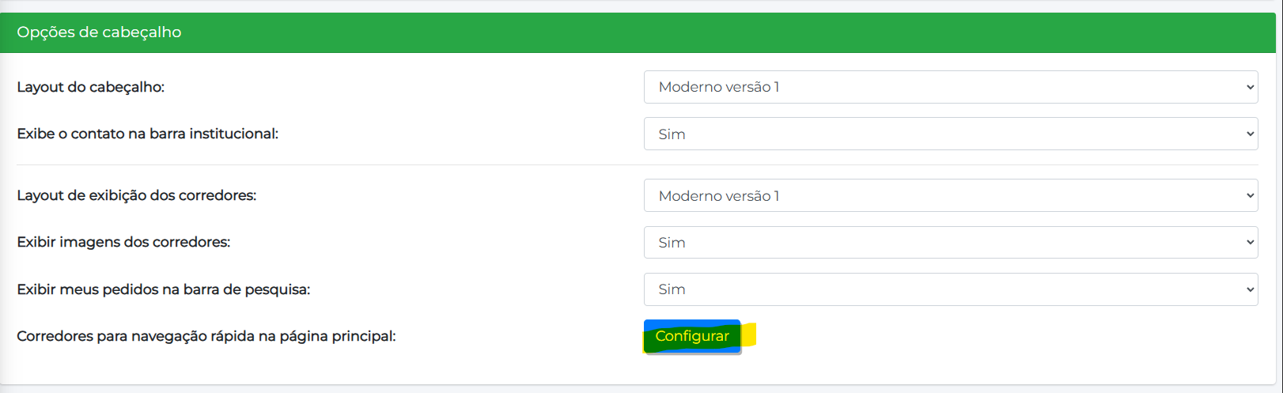The width and height of the screenshot is (1283, 393).
Task: Click the "Layout do cabeçalho:" label
Action: coord(91,87)
